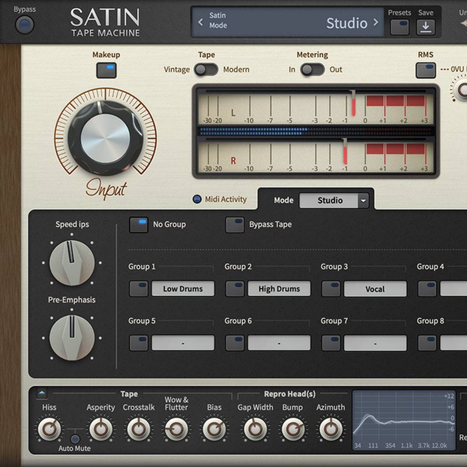Image resolution: width=467 pixels, height=467 pixels.
Task: Toggle the Auto Mute button
Action: (x=75, y=439)
